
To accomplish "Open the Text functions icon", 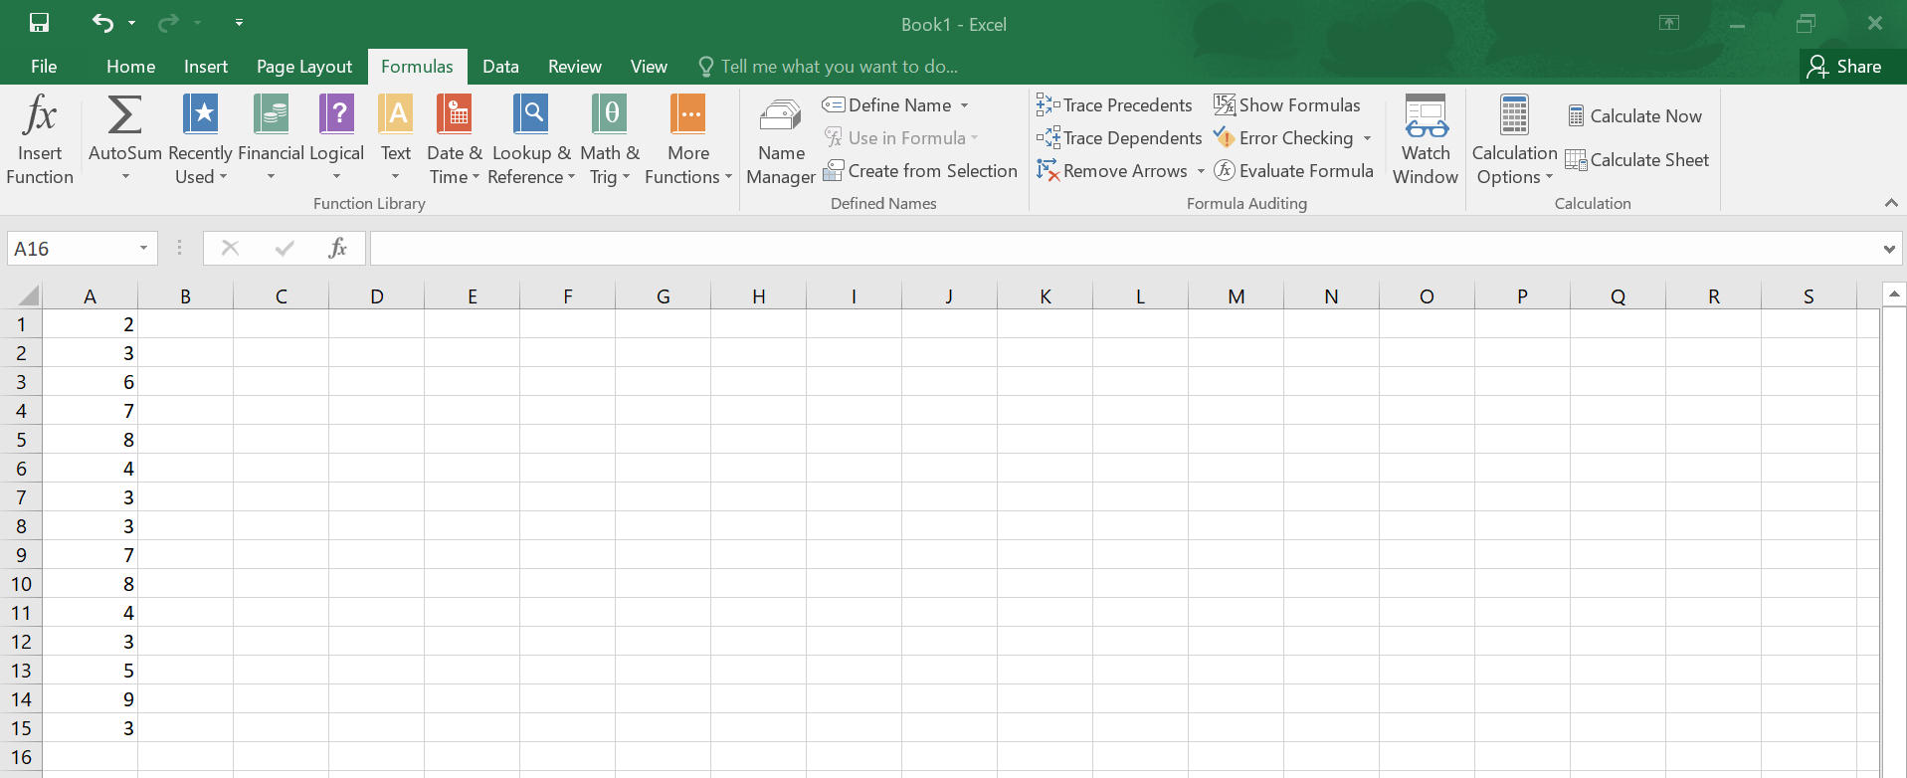I will [396, 114].
